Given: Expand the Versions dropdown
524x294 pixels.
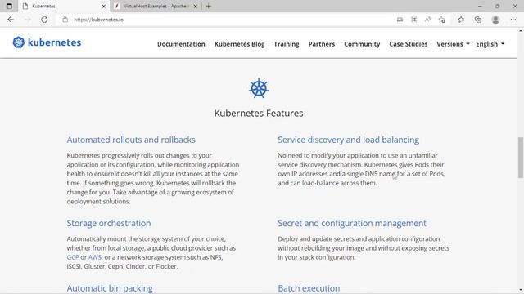Looking at the screenshot, I should [453, 44].
